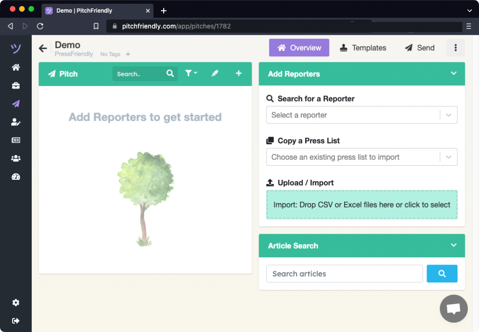Click the CSV or Excel import dropzone
The width and height of the screenshot is (479, 332).
[362, 205]
